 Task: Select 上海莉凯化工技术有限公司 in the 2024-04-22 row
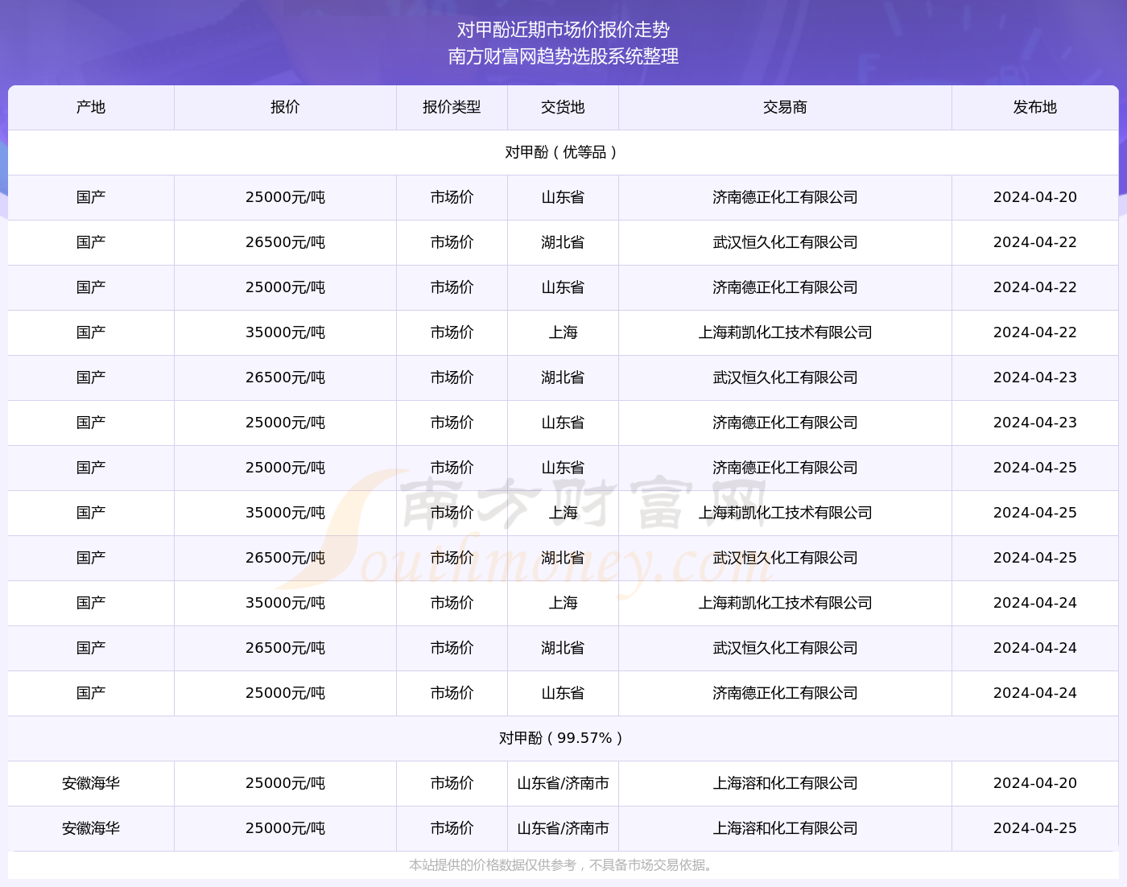pos(785,332)
